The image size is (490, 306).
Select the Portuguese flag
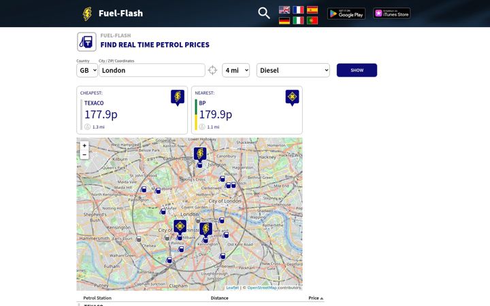(x=312, y=20)
